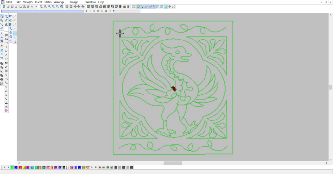The image size is (333, 174).
Task: Open the File(F) menu
Action: click(10, 2)
